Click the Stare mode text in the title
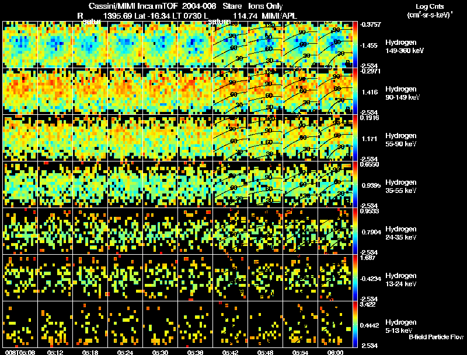 pyautogui.click(x=232, y=6)
